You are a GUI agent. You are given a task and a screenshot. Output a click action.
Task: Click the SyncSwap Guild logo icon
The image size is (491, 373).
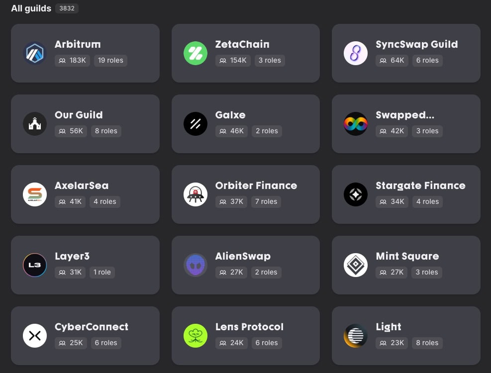point(356,53)
